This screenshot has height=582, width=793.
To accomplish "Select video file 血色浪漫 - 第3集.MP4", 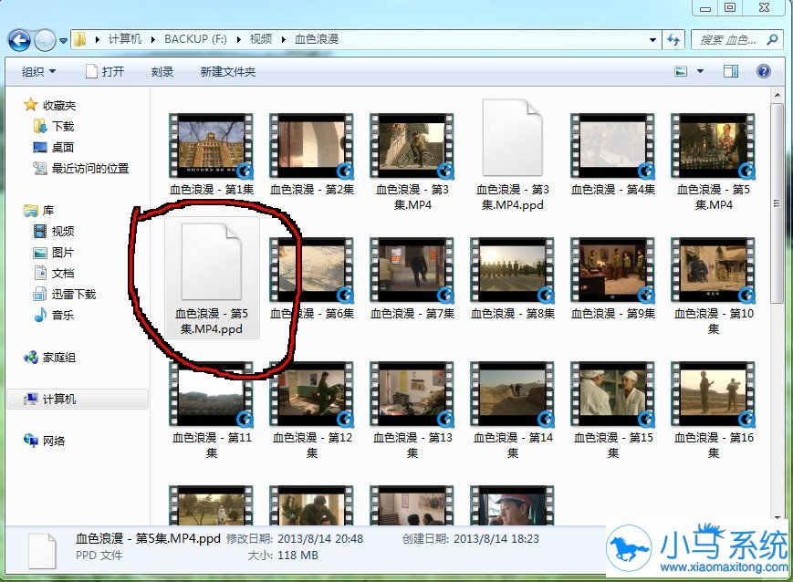I will coord(412,161).
